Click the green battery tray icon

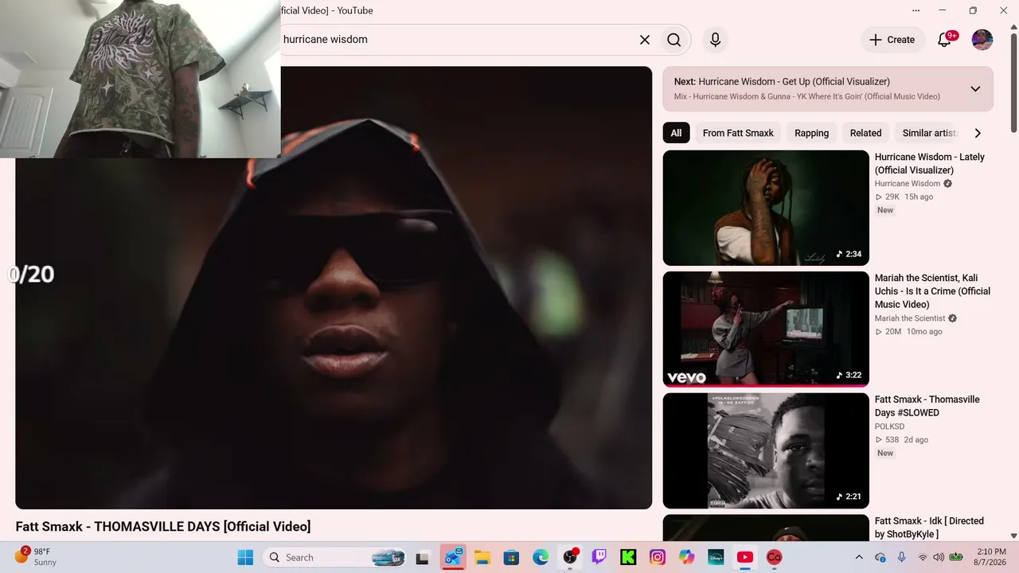pyautogui.click(x=956, y=557)
